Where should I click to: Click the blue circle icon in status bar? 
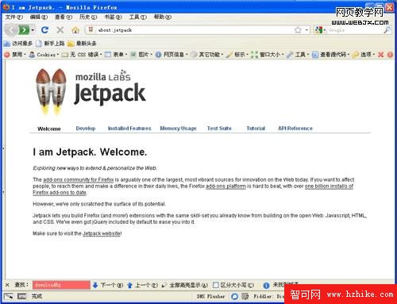tap(234, 296)
